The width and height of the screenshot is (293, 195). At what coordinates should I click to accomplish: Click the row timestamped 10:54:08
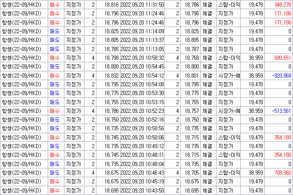pos(142,84)
